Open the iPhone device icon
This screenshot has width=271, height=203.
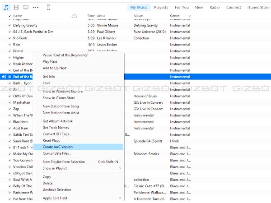coord(48,7)
